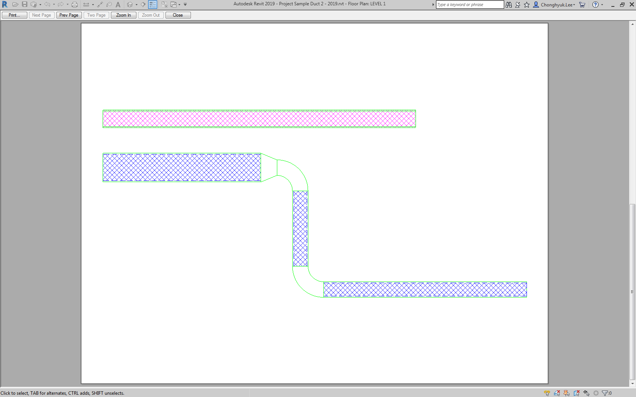Select the Synchronize with Central icon
This screenshot has height=397, width=636.
click(33, 5)
